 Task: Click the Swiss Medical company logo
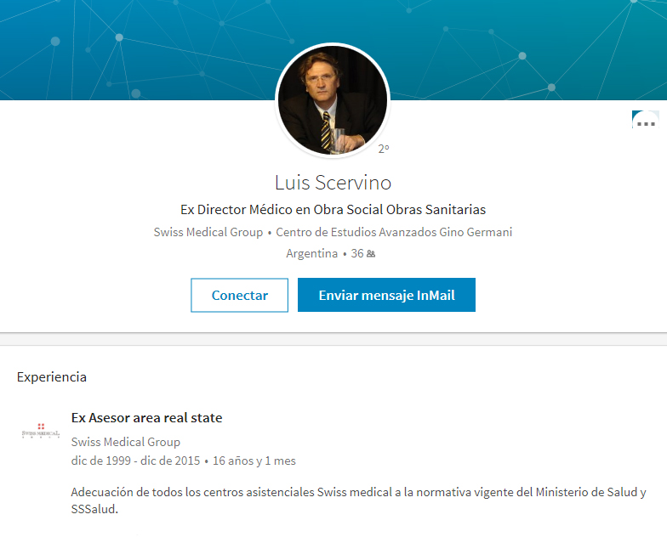click(41, 432)
